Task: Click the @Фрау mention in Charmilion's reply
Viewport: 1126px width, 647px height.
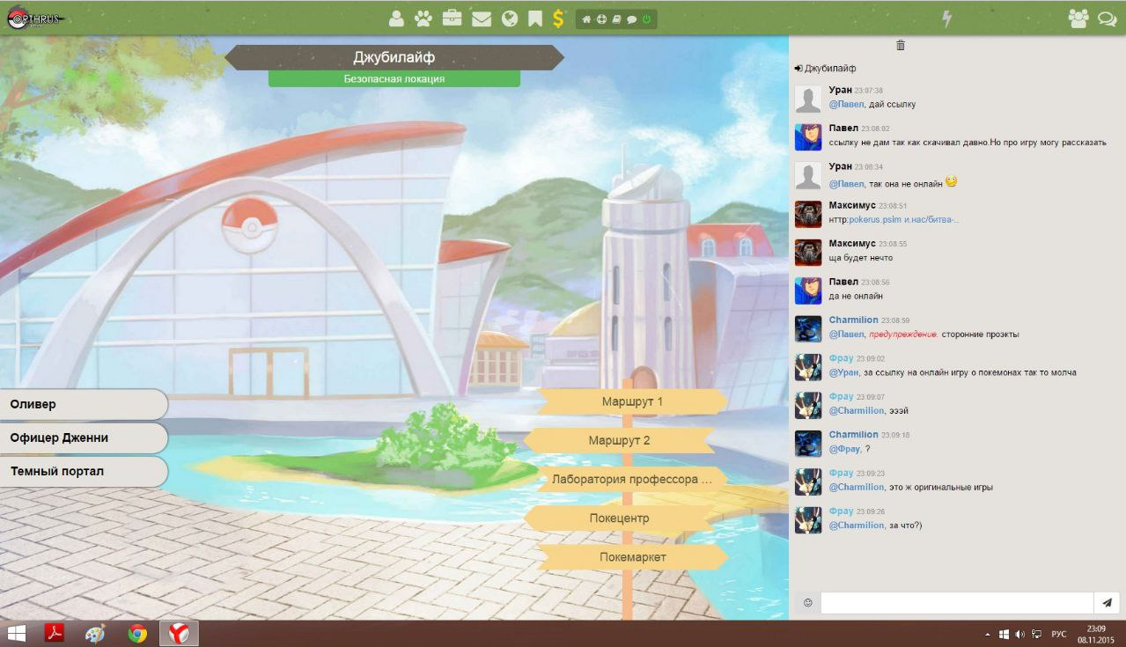Action: coord(844,449)
